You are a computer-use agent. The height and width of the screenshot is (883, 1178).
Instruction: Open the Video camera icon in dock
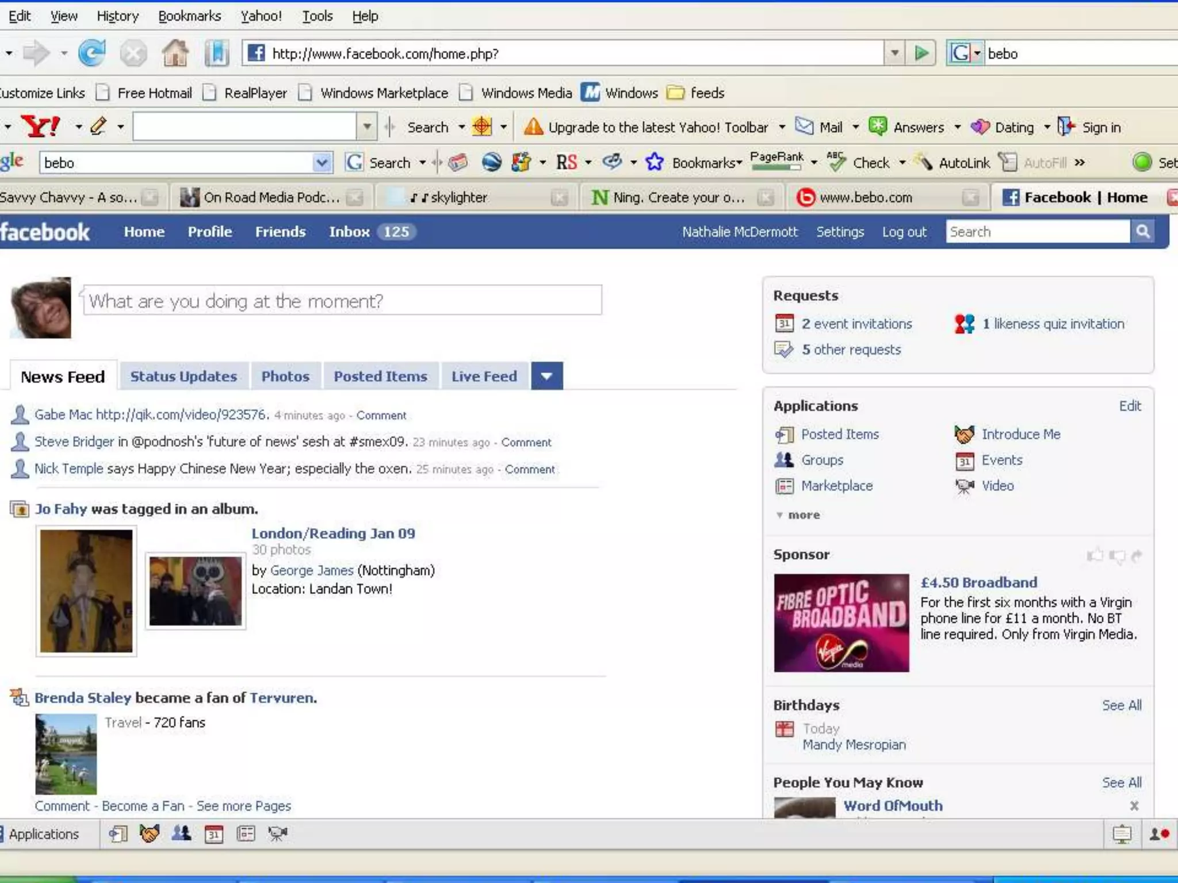coord(277,834)
